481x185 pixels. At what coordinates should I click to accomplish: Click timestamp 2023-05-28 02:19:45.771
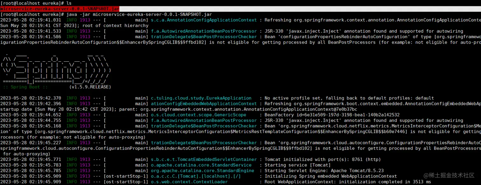tap(31, 160)
